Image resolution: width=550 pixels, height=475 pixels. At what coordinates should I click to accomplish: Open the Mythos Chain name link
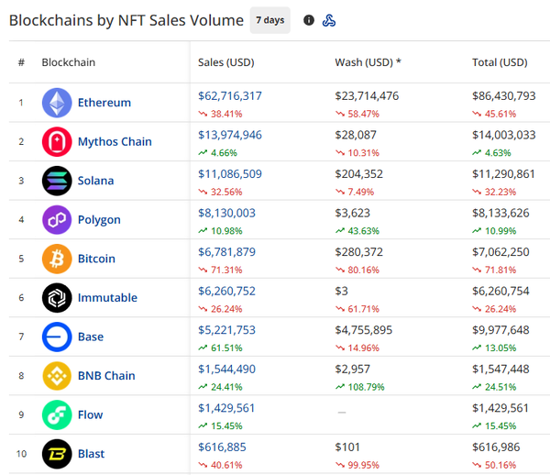coord(115,142)
